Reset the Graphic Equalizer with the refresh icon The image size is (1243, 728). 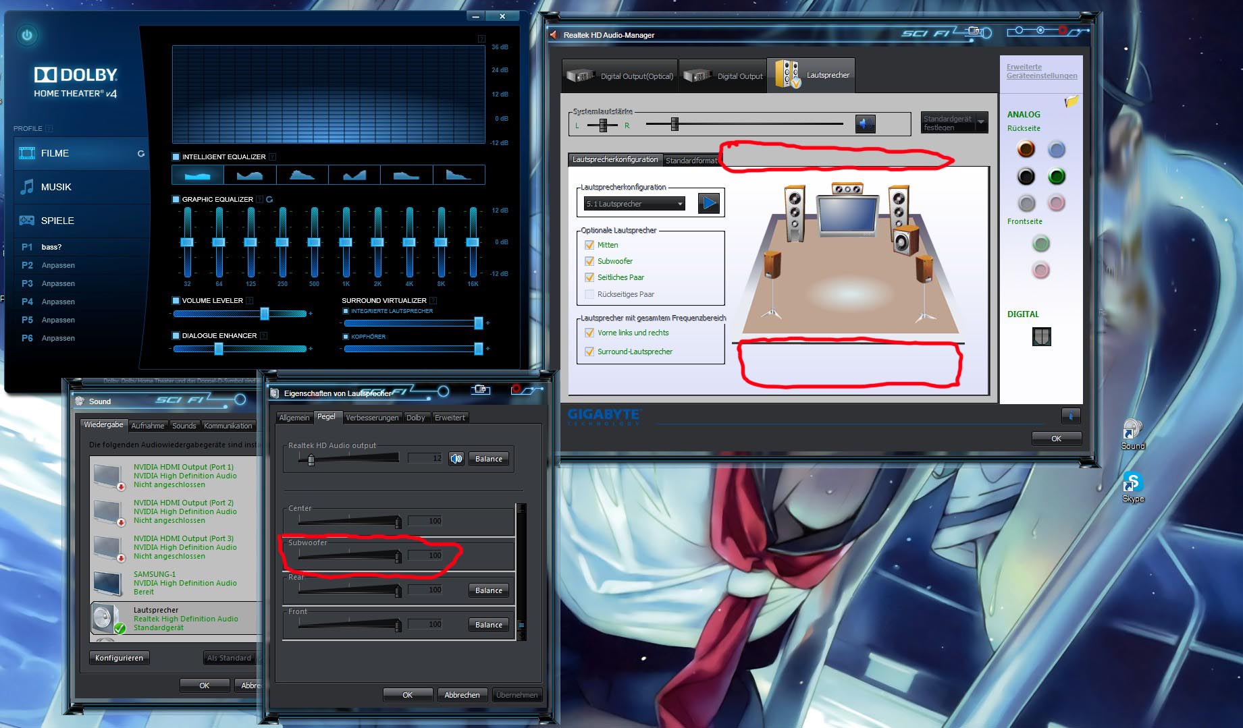pyautogui.click(x=269, y=199)
